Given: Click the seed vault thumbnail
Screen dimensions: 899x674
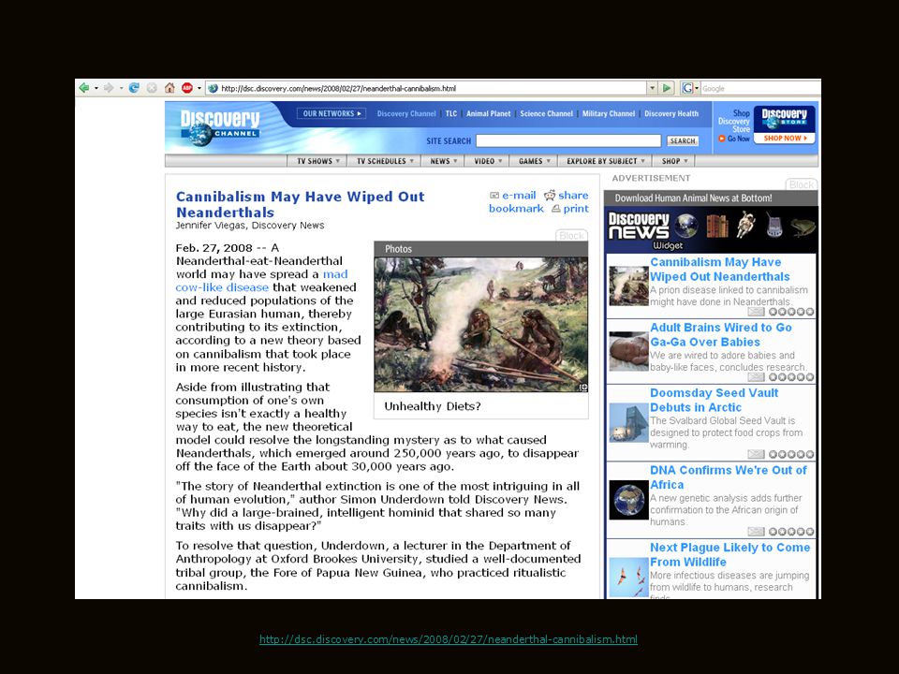Looking at the screenshot, I should click(628, 423).
